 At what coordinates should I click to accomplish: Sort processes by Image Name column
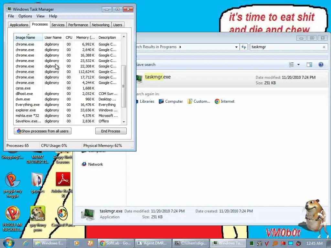28,37
